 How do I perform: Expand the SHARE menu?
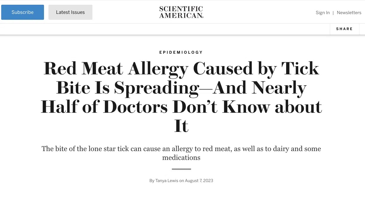pos(344,29)
